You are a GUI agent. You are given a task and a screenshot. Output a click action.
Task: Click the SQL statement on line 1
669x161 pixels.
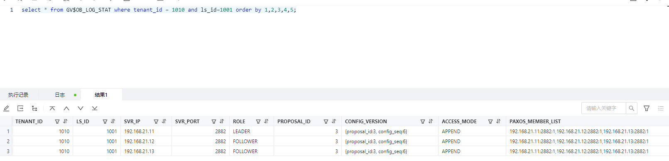point(159,10)
